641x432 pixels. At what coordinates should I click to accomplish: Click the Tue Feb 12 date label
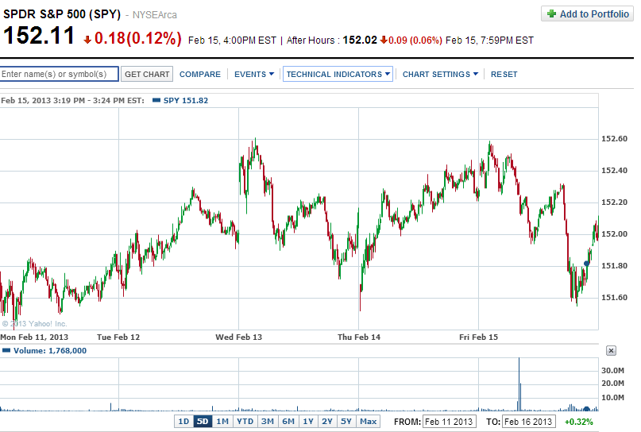118,337
